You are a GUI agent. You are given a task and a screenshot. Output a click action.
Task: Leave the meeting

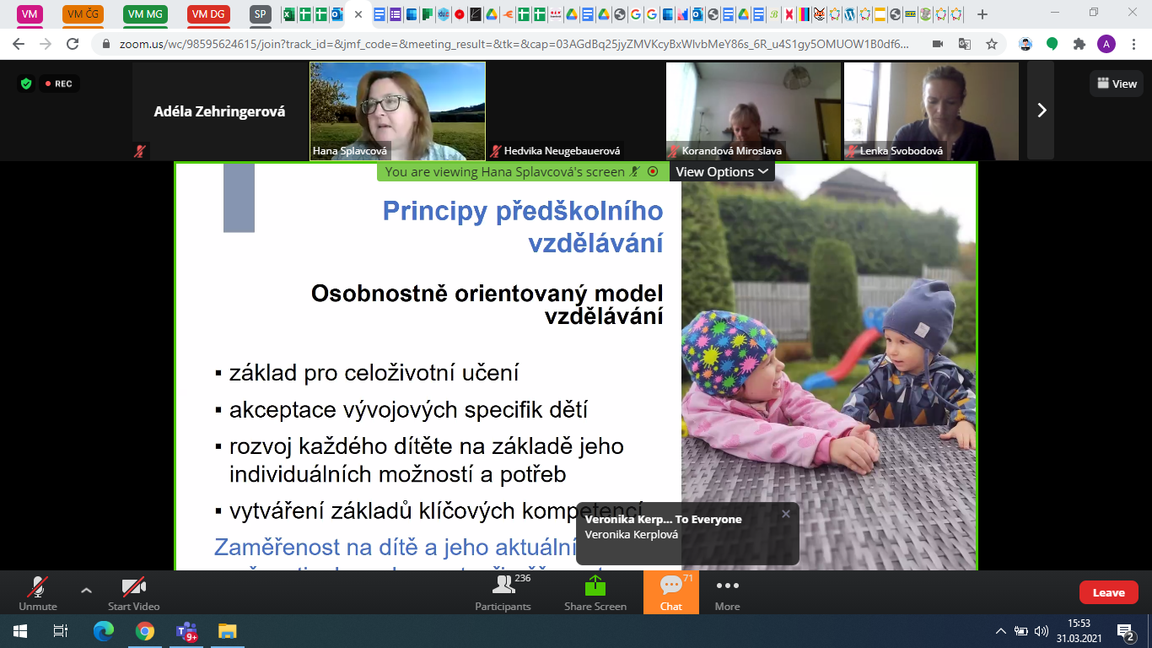1108,592
